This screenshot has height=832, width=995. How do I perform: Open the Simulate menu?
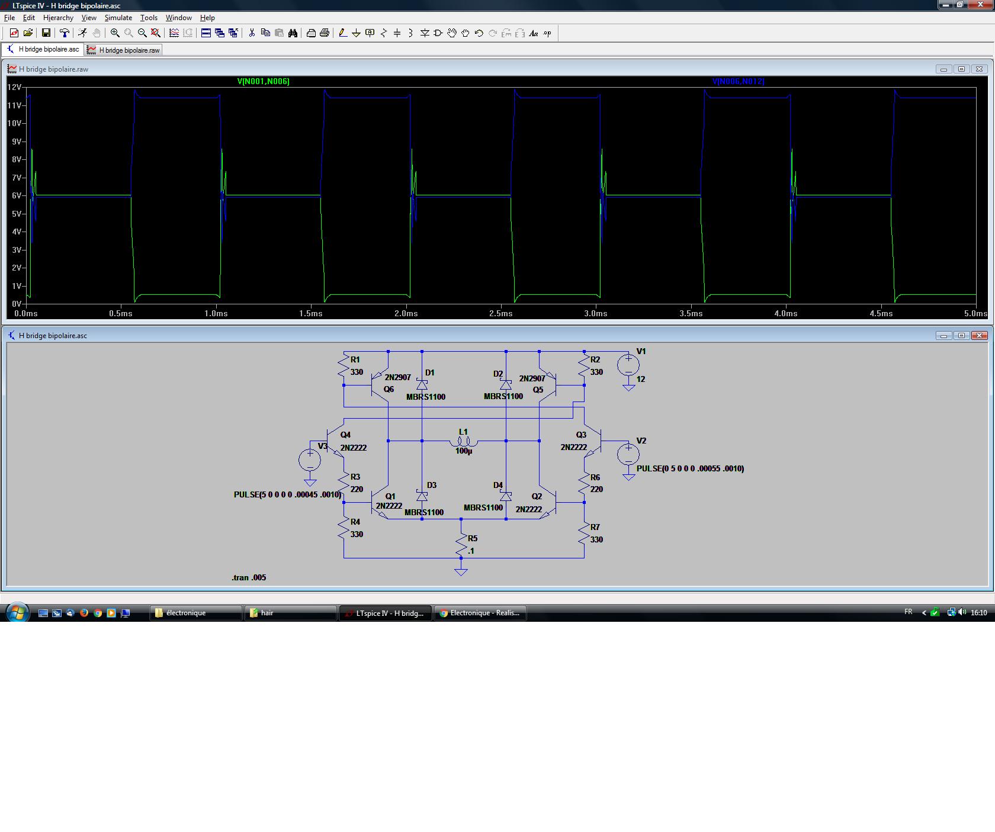[x=118, y=18]
